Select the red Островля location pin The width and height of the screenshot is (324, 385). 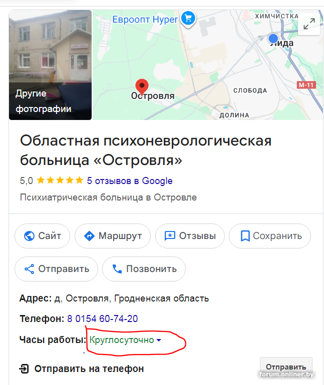(x=142, y=87)
